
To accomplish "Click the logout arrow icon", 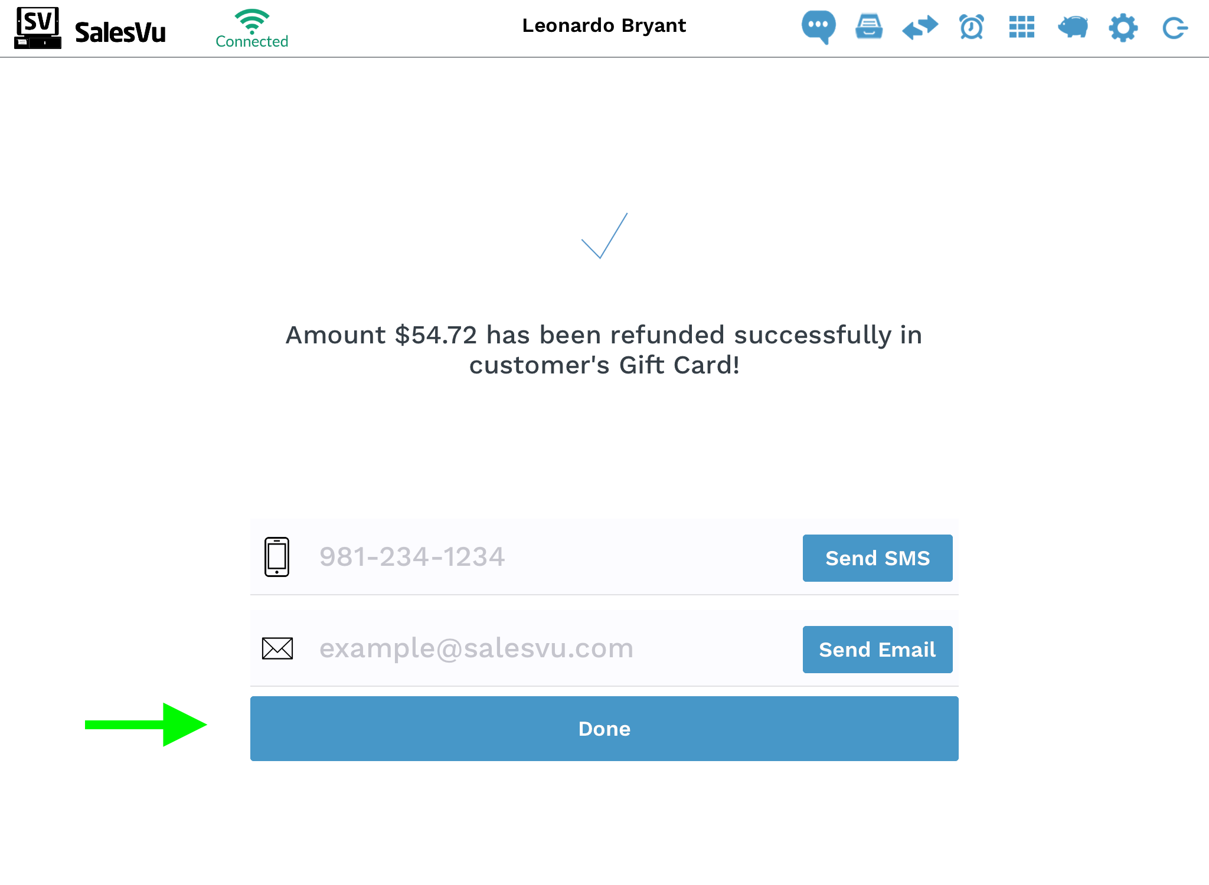I will 1175,28.
